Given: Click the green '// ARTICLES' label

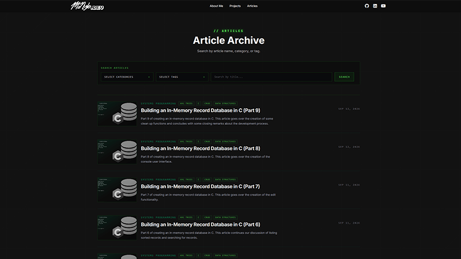Looking at the screenshot, I should click(x=229, y=31).
